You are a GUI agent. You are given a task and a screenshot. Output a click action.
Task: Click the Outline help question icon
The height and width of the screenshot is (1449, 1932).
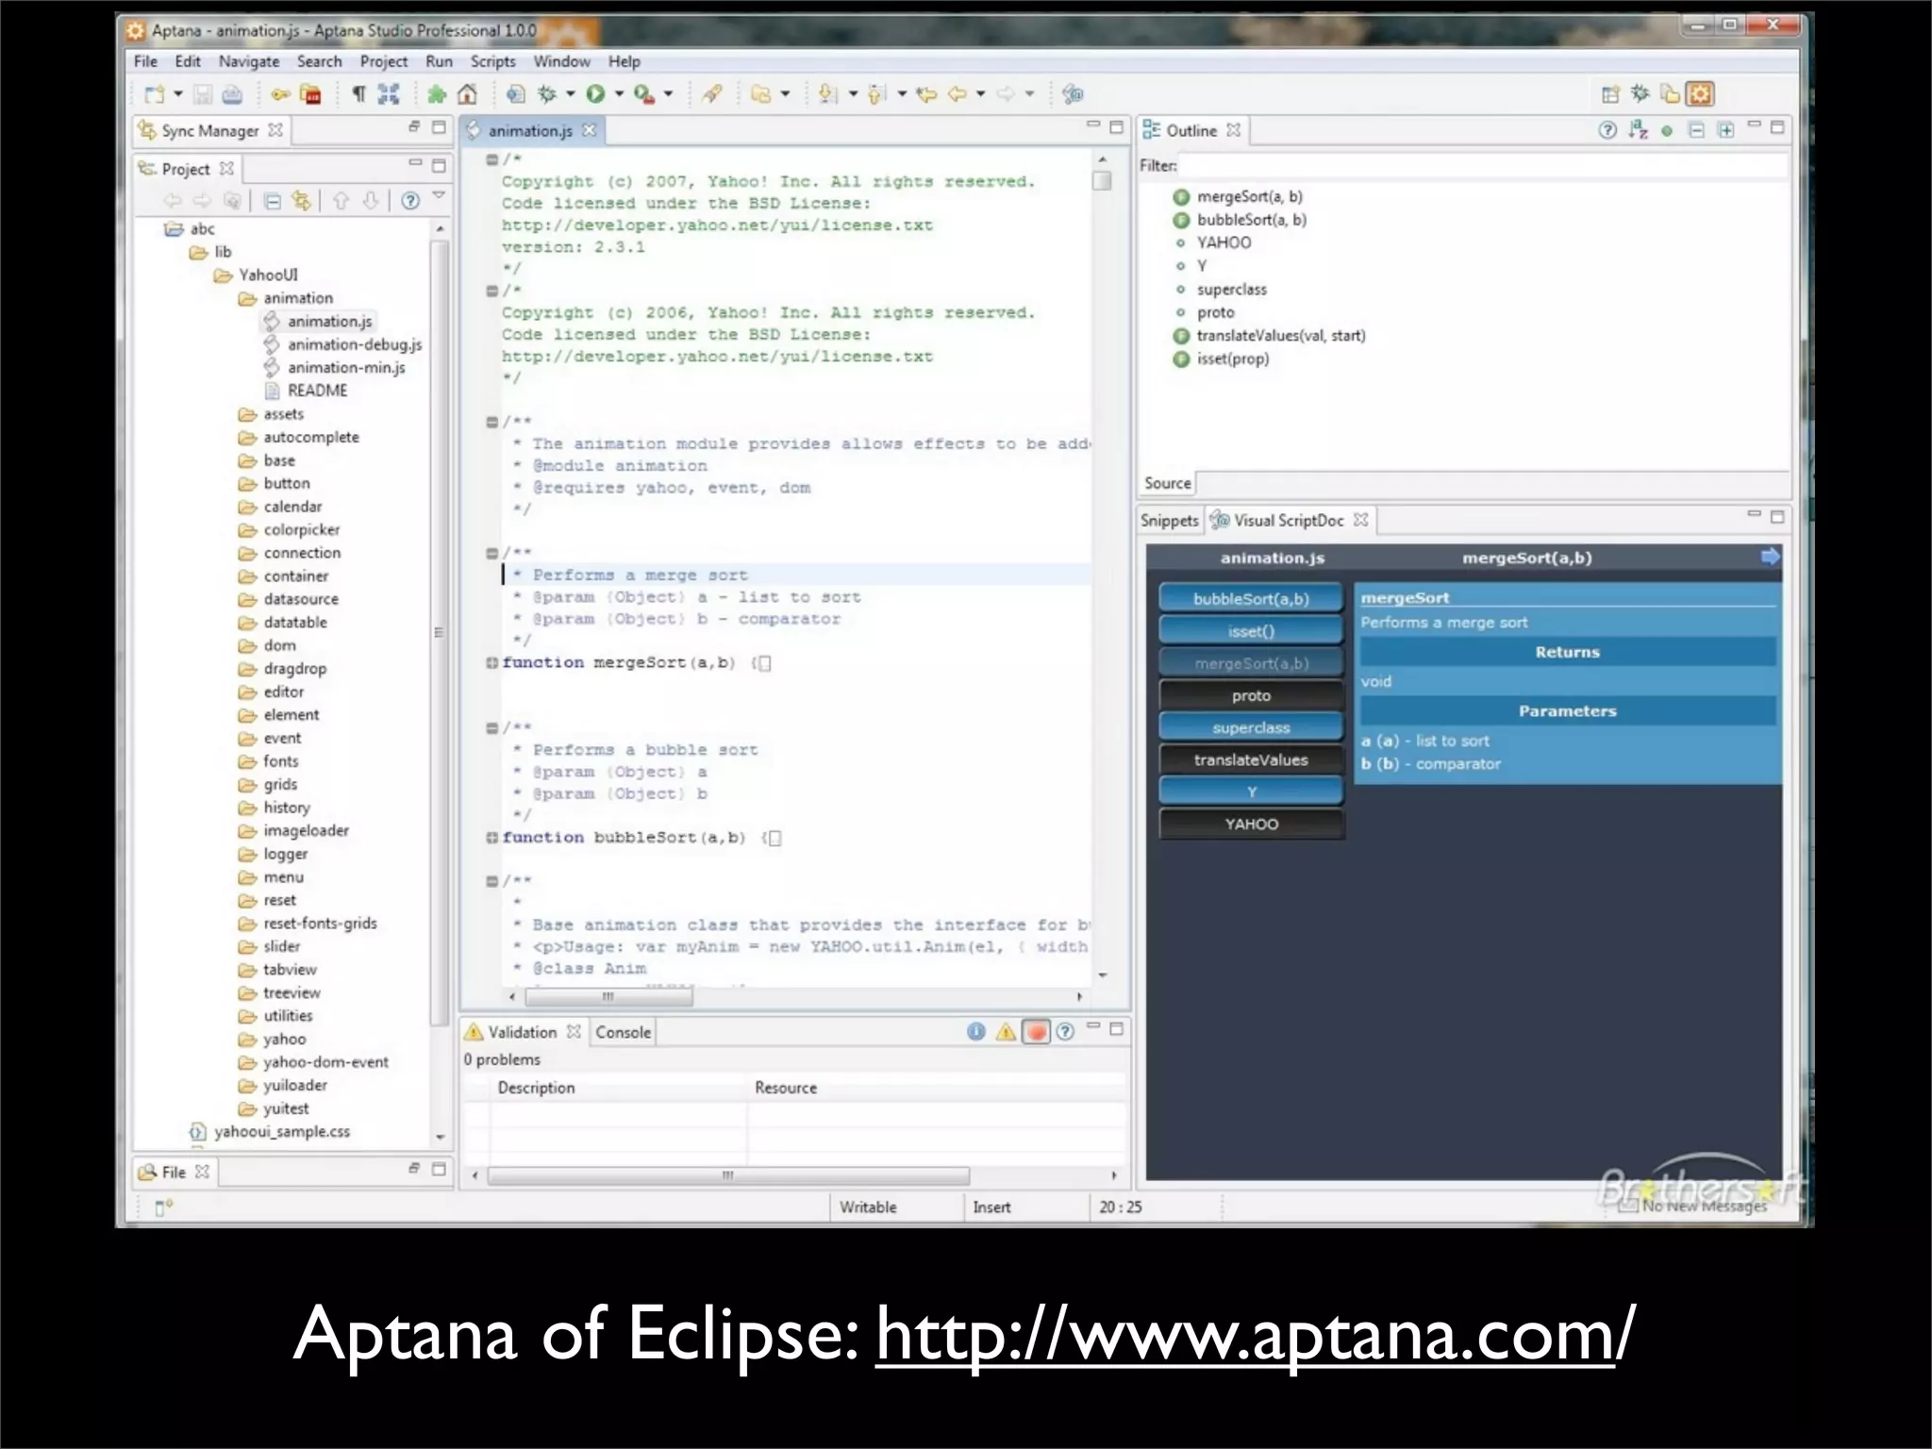coord(1607,130)
